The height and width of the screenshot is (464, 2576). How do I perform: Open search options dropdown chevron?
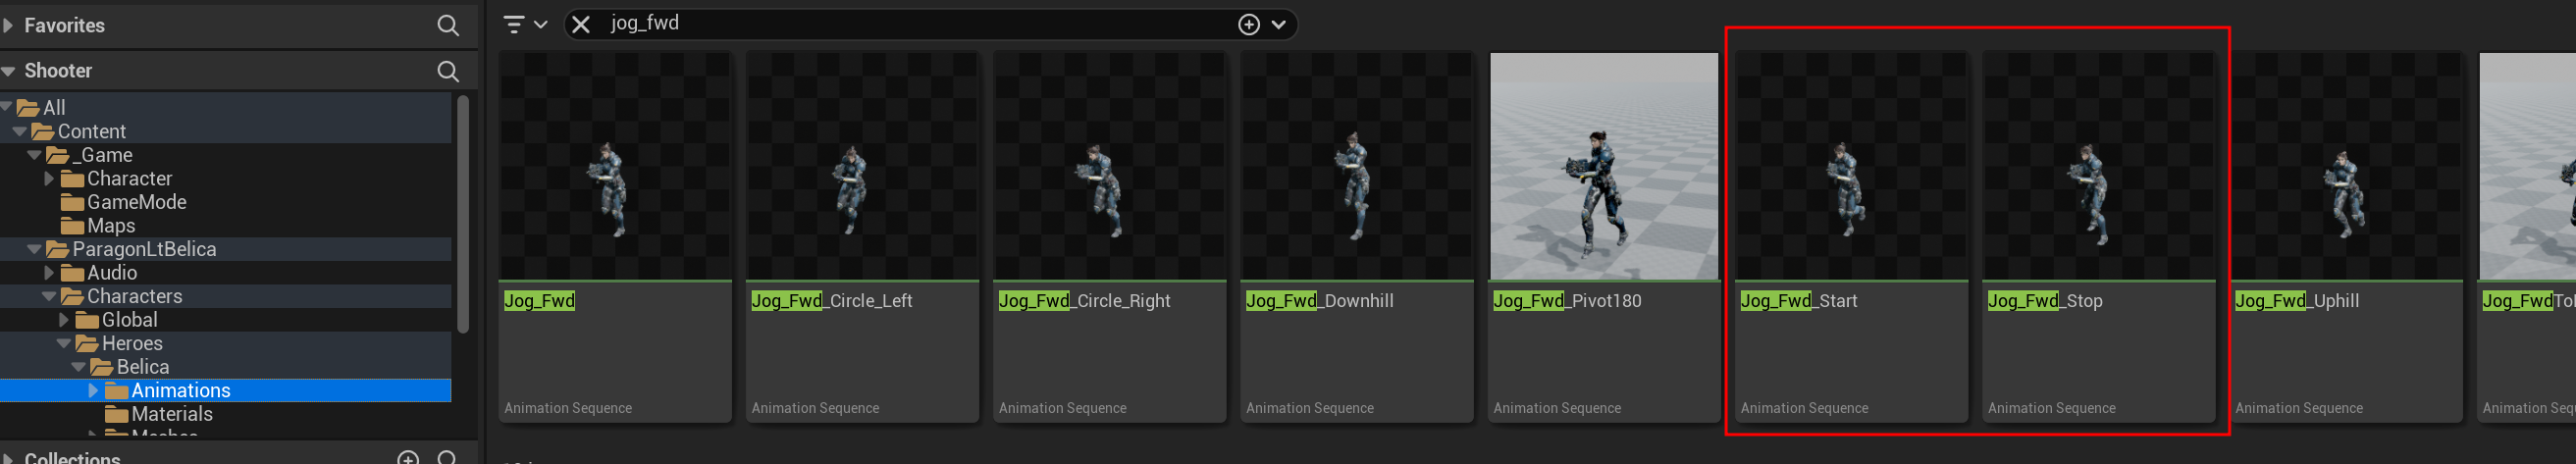click(1279, 24)
